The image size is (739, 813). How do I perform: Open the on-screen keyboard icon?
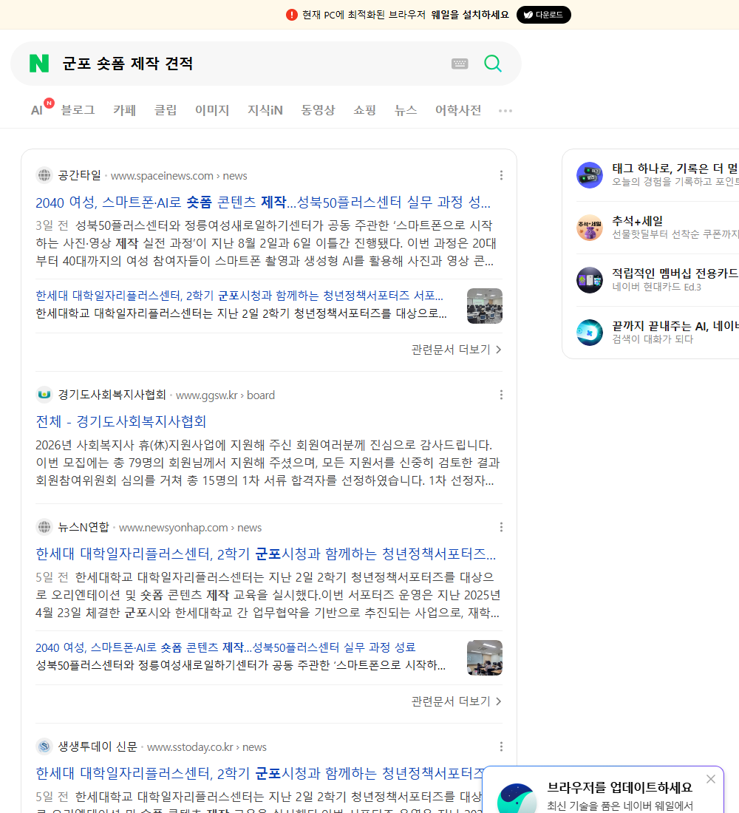[x=460, y=64]
